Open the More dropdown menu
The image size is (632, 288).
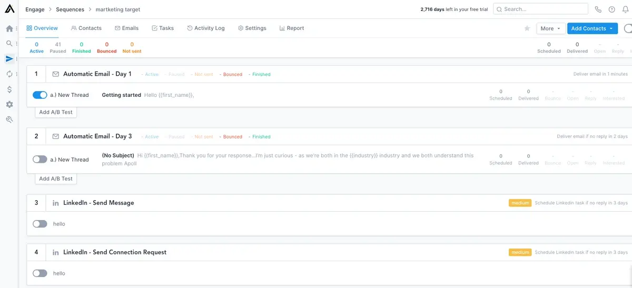pyautogui.click(x=550, y=28)
